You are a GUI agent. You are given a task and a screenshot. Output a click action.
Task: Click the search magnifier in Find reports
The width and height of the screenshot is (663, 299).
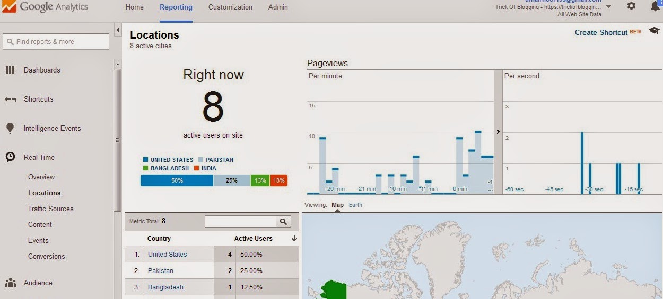click(10, 42)
